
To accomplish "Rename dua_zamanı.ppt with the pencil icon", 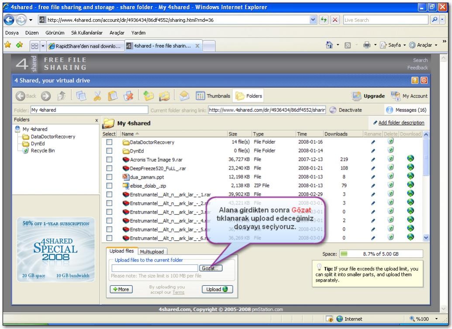I will coord(373,177).
